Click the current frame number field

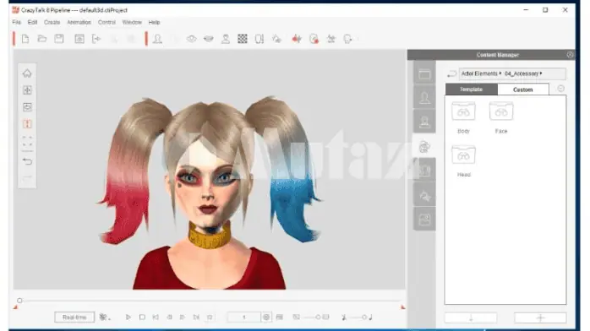click(243, 317)
